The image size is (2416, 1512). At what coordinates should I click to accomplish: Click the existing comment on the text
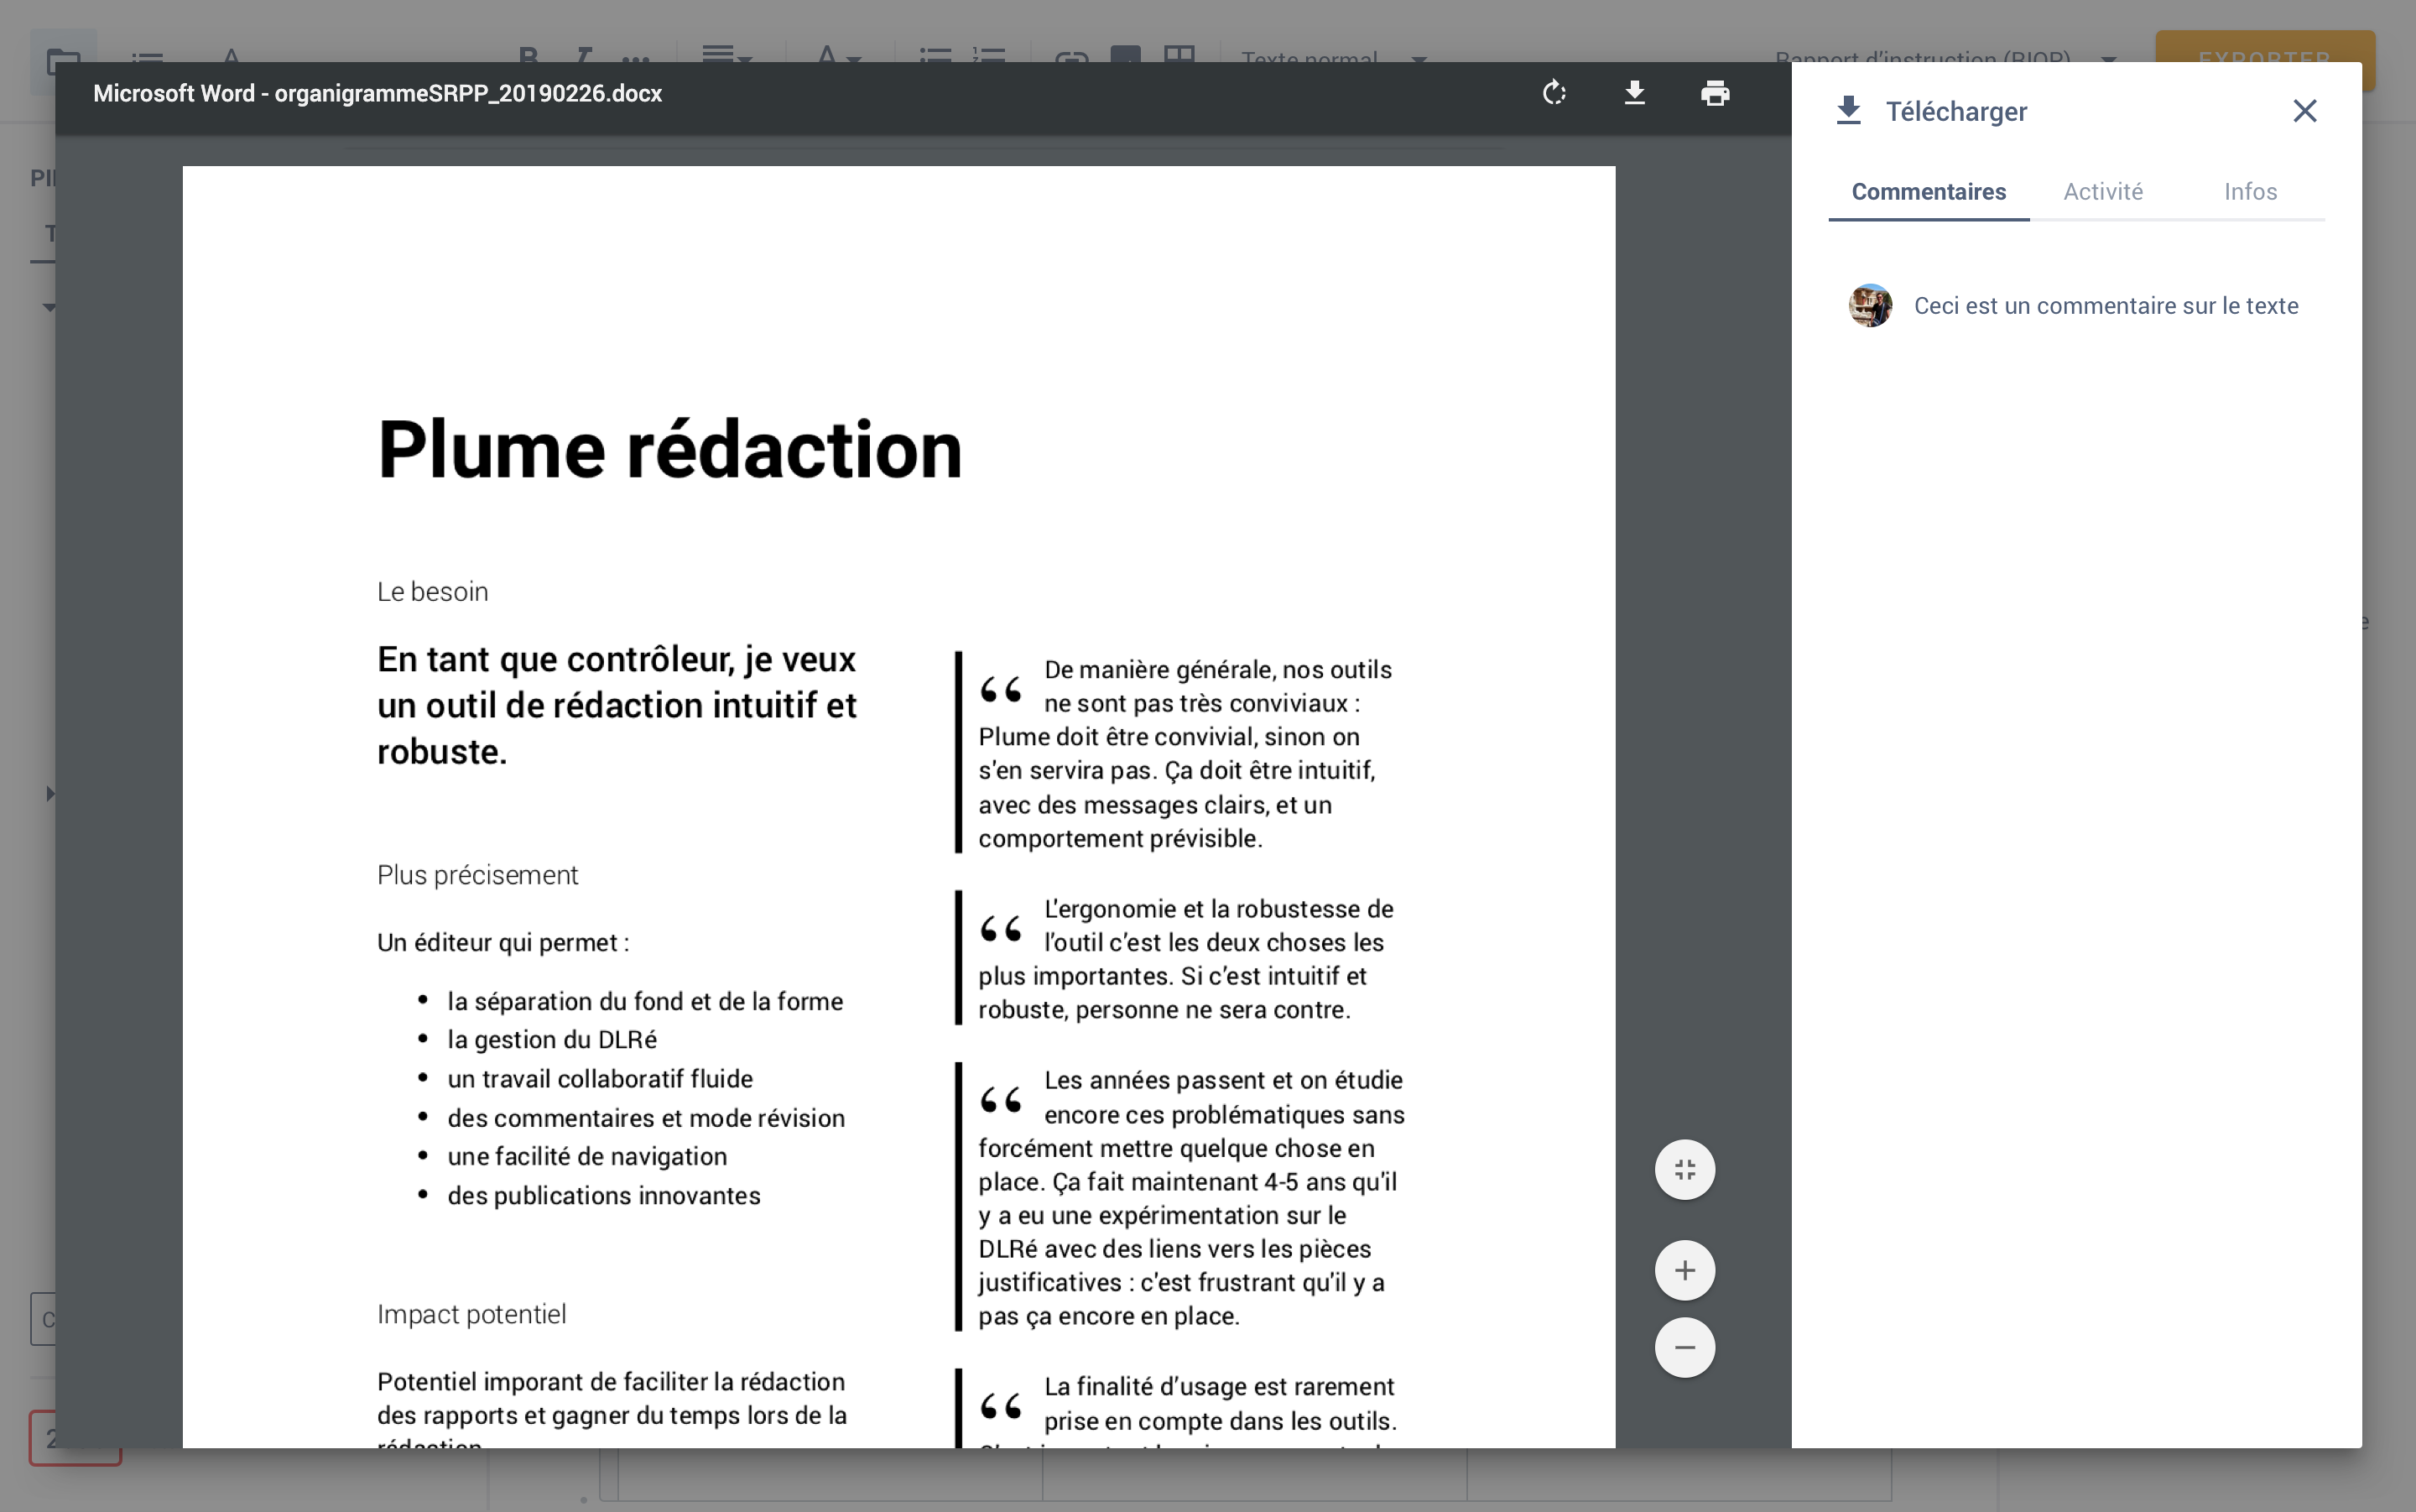(2105, 305)
